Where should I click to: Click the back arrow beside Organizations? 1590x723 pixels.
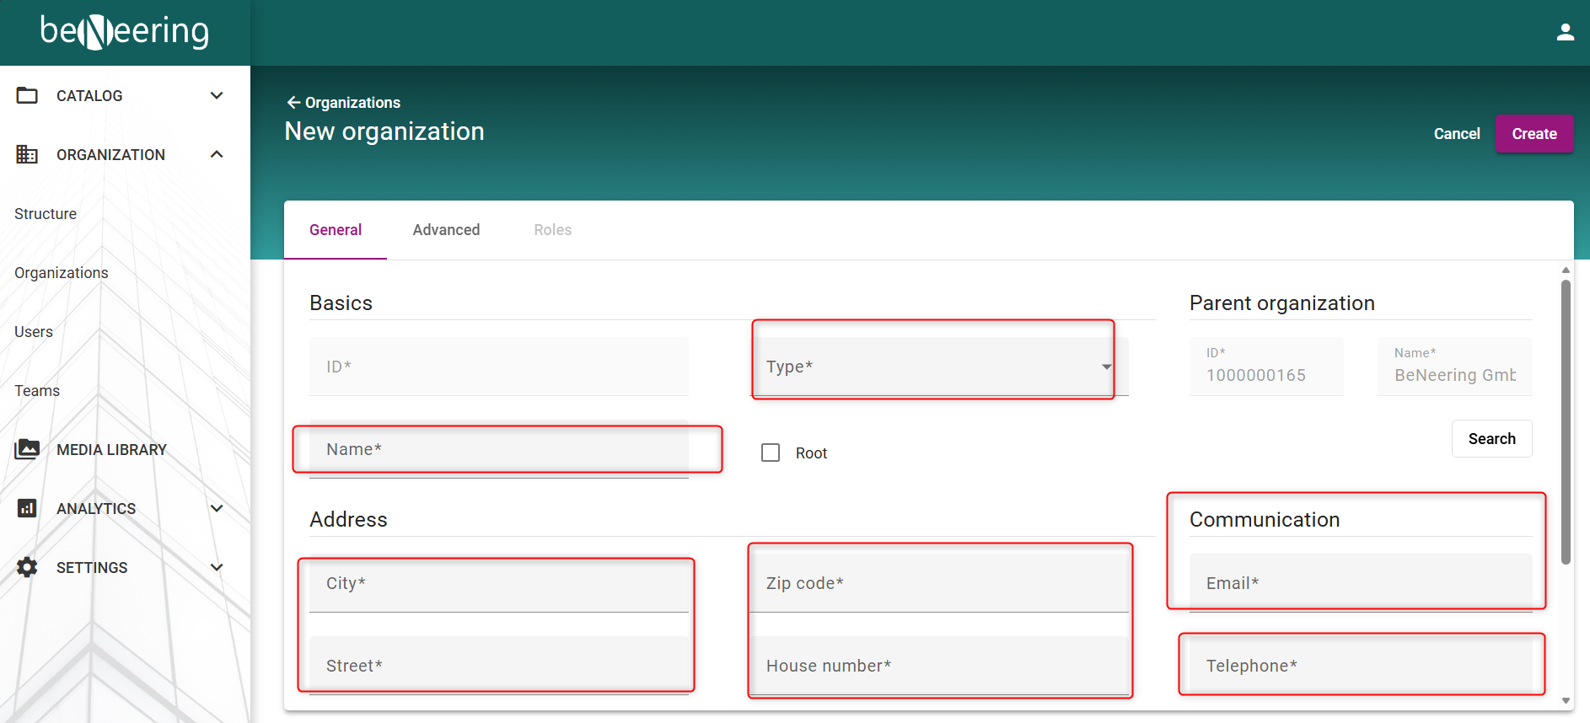(293, 103)
